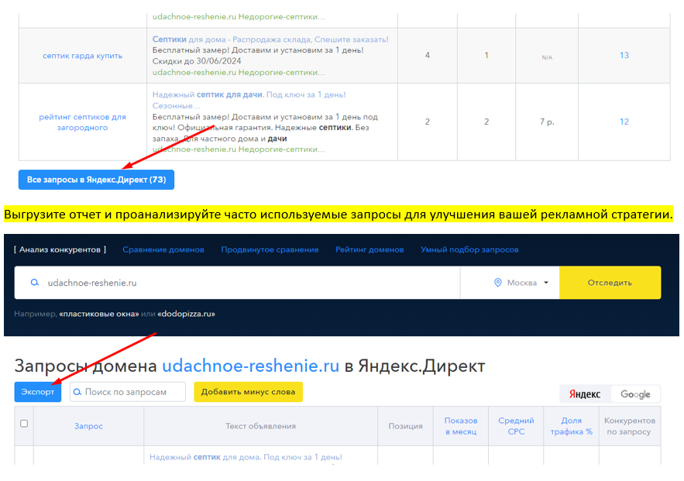Sort by the Доля трафика % column
The height and width of the screenshot is (481, 684).
click(x=572, y=426)
